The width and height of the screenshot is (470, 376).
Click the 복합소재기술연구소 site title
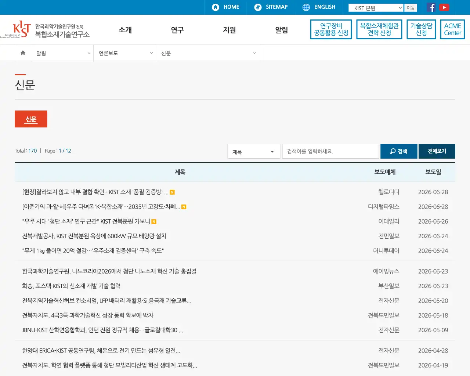tap(62, 35)
